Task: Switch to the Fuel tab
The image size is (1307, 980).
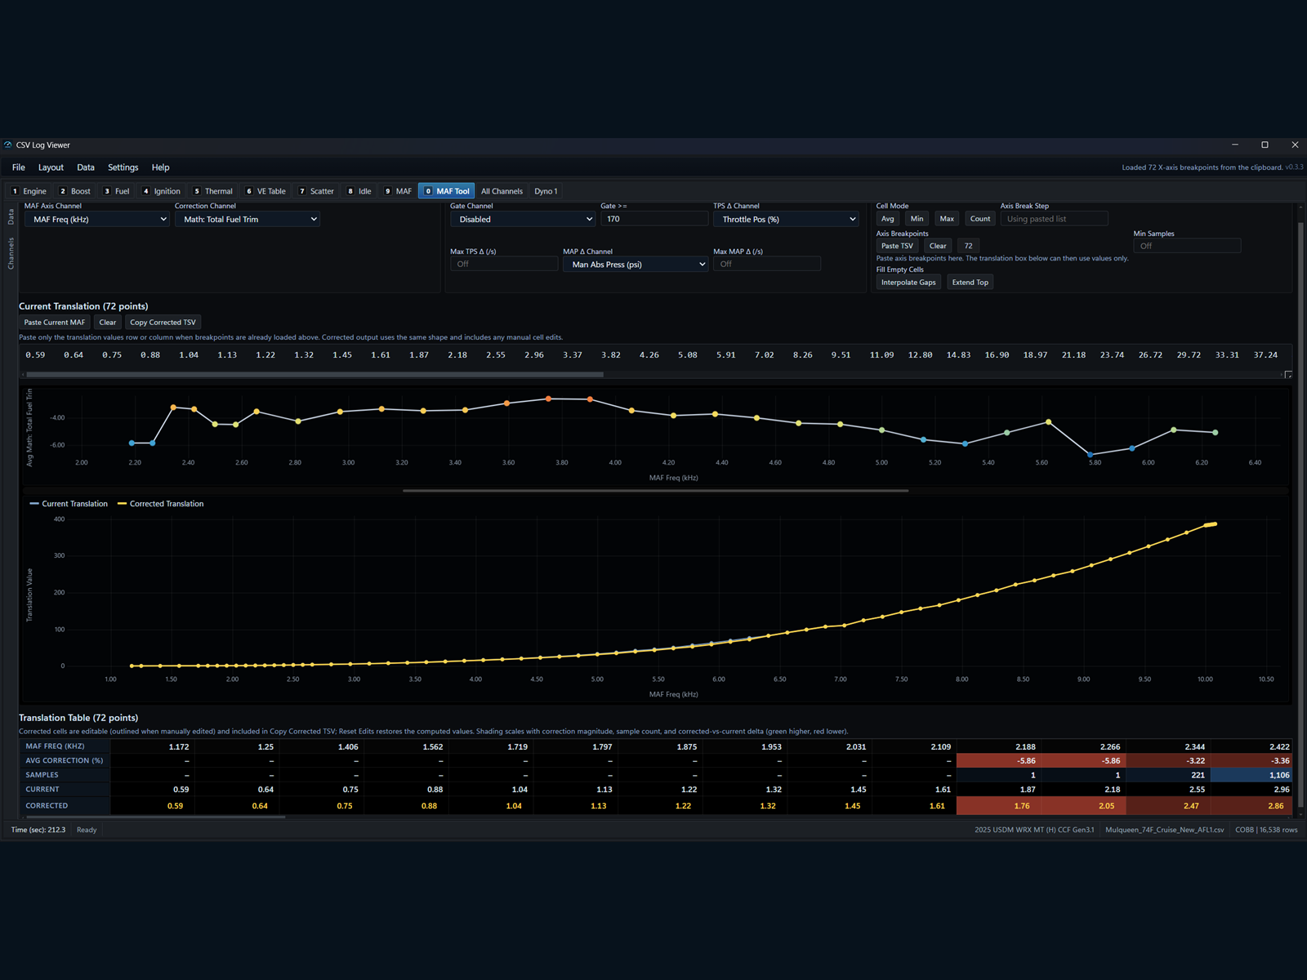Action: [x=117, y=191]
